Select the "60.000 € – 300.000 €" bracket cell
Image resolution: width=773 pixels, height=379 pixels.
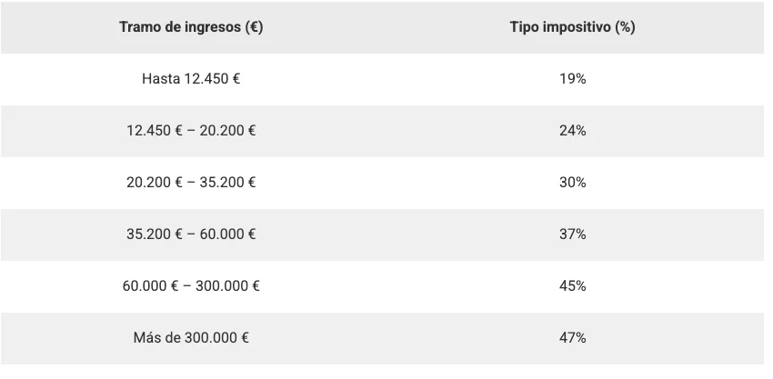coord(191,286)
